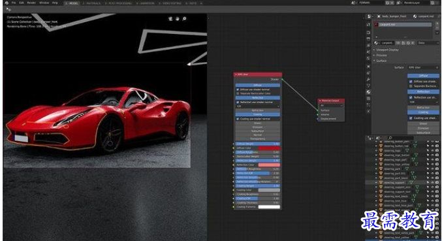Select steering_text_blue row in outliner
442x241 pixels.
coord(396,201)
